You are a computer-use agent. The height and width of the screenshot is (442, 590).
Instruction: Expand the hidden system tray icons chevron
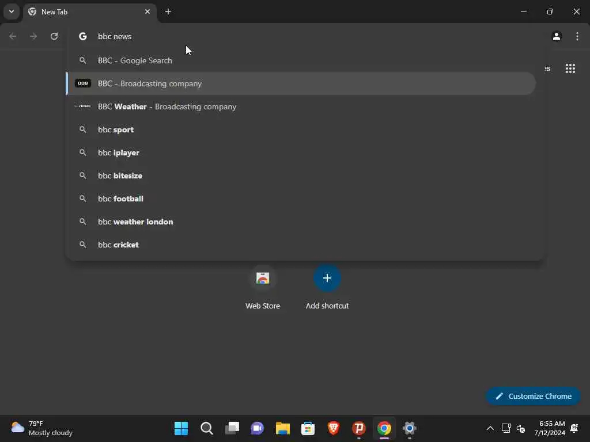coord(490,428)
